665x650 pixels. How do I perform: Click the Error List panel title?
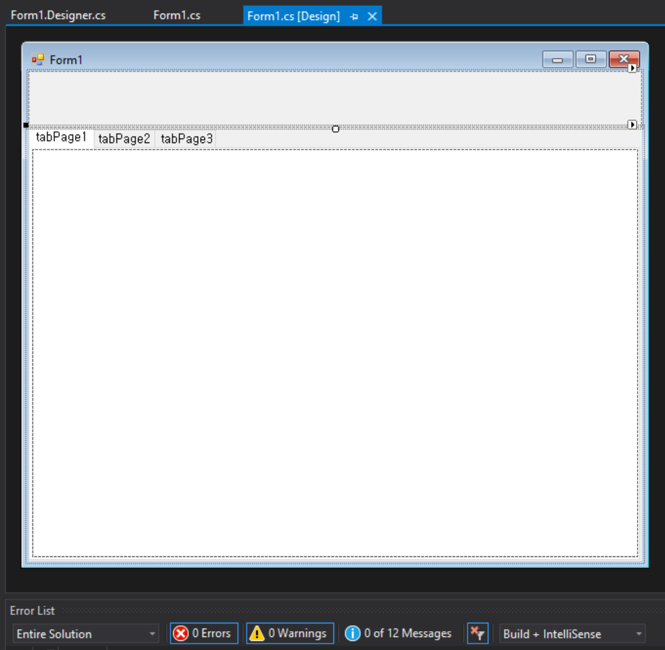(32, 611)
